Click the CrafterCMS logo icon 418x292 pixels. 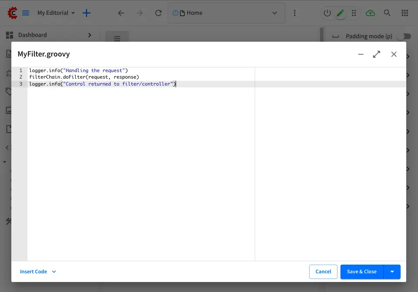pos(12,13)
